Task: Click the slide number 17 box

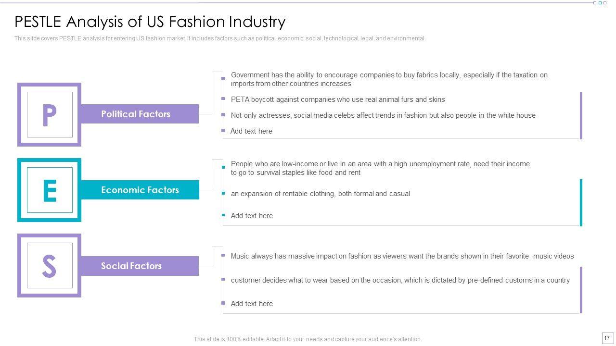Action: click(607, 338)
